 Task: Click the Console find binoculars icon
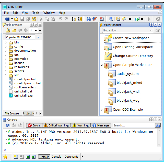click(x=8, y=125)
